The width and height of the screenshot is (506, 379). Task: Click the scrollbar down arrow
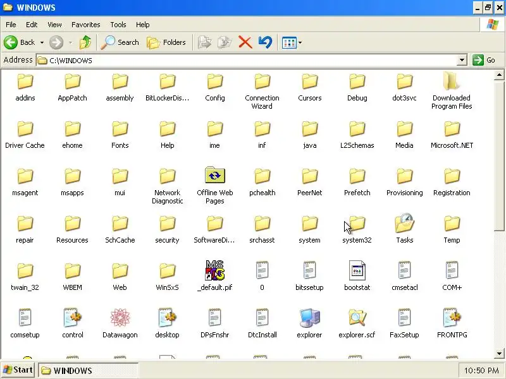click(x=499, y=354)
